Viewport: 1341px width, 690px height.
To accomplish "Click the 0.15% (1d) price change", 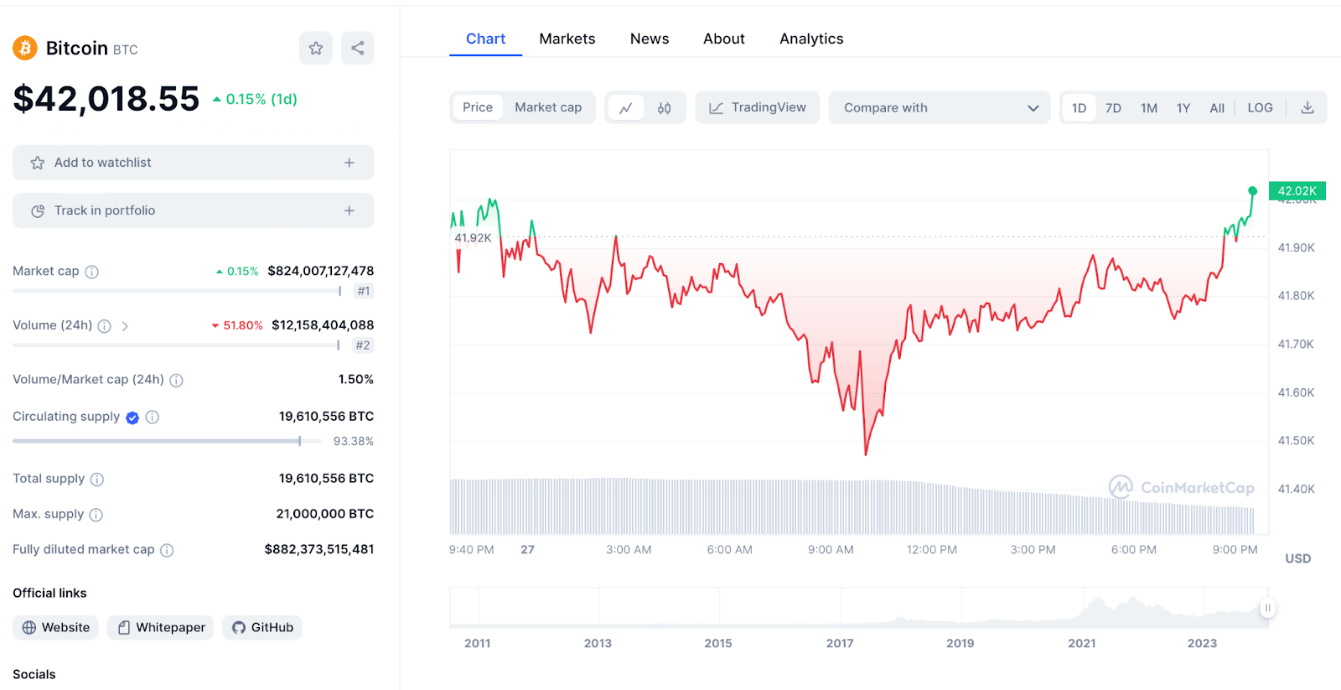I will (x=255, y=99).
